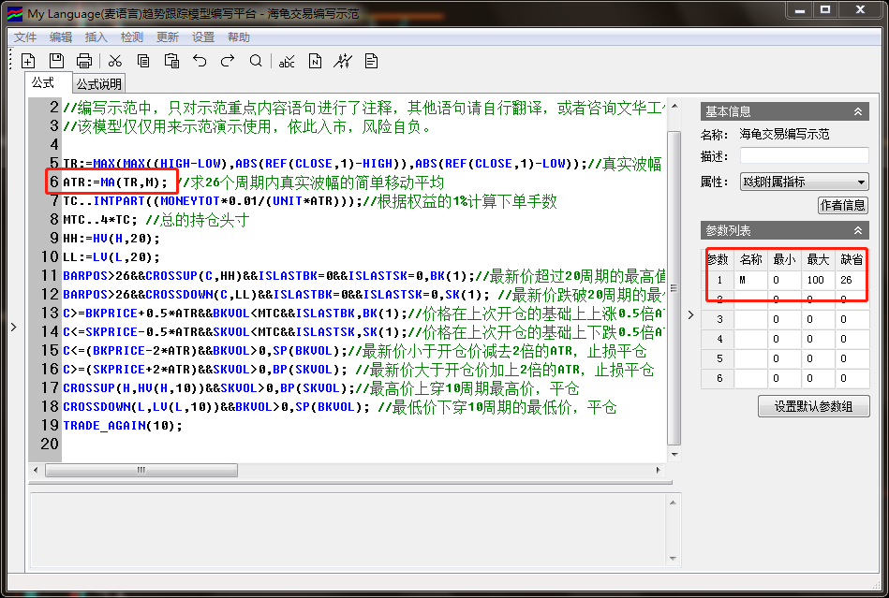Click the 缺省 cell of parameter M

pyautogui.click(x=850, y=280)
